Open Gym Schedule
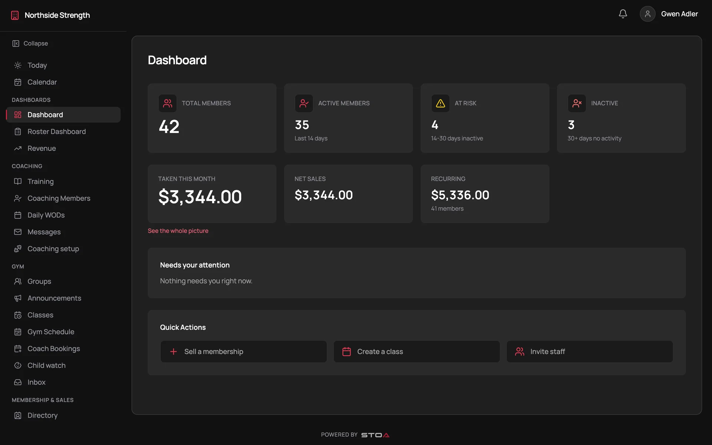This screenshot has width=712, height=445. [x=63, y=332]
